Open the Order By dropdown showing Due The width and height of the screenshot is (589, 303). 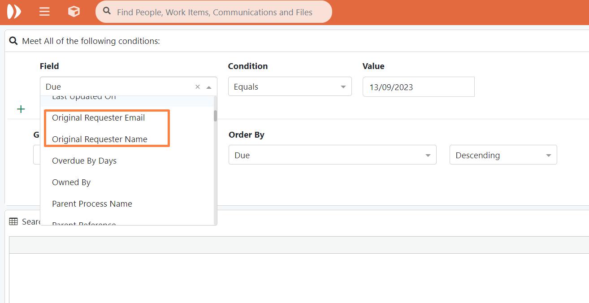[x=332, y=155]
